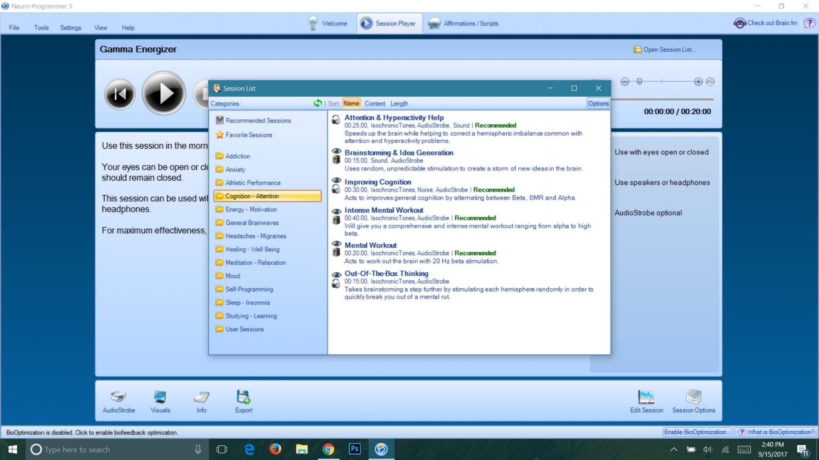This screenshot has height=460, width=819.
Task: Select the Name sort option
Action: 351,103
